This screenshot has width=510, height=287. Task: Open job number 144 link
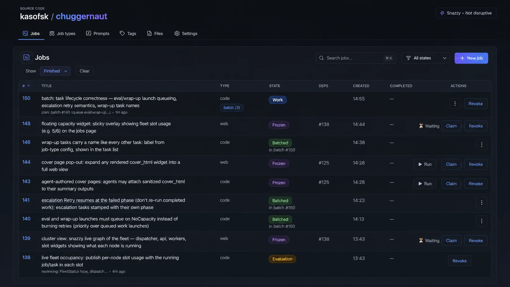[26, 162]
